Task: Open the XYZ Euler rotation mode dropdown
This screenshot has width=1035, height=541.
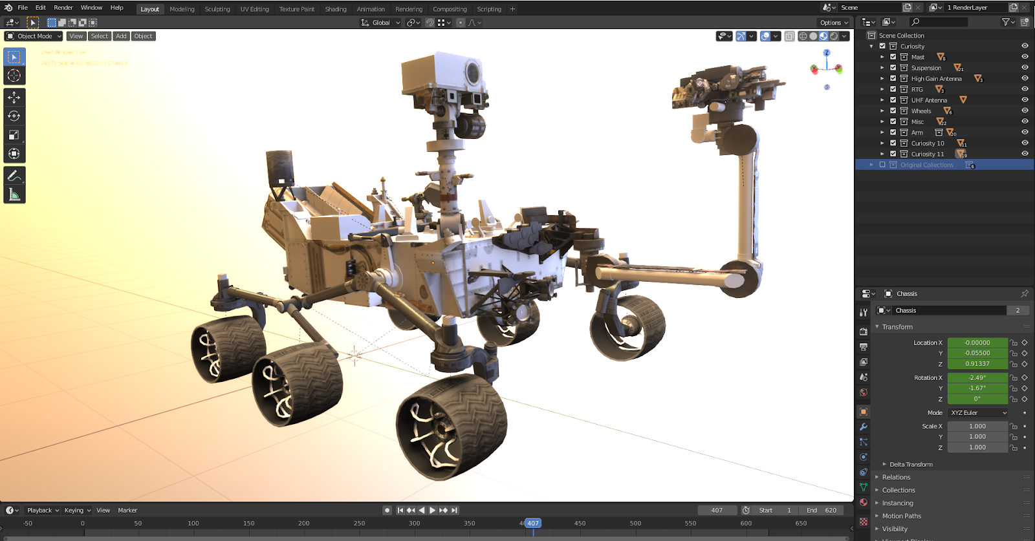Action: [x=978, y=412]
